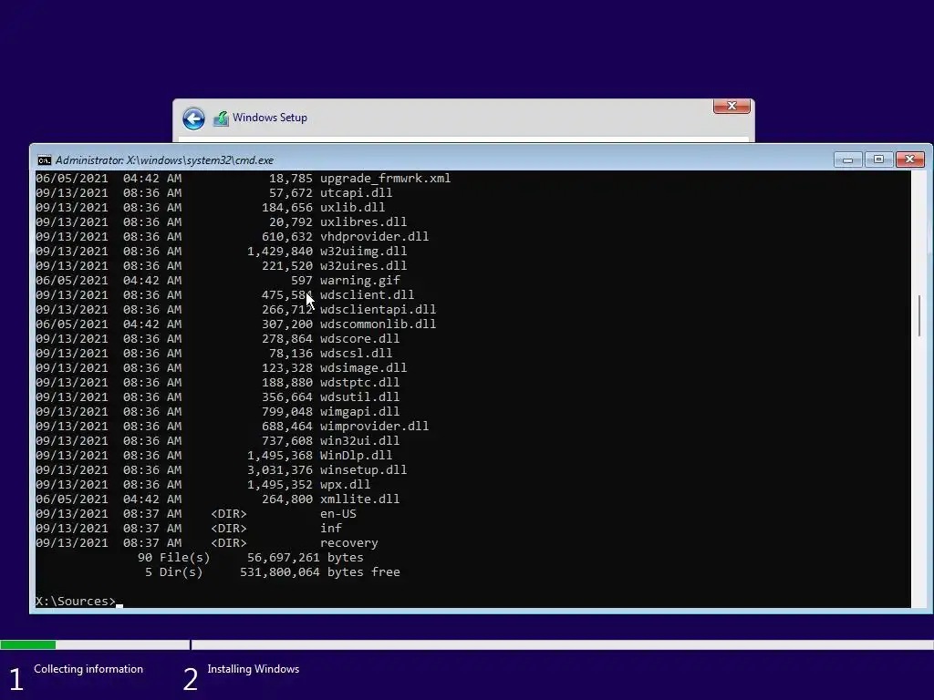Click the wdsimage.dll entry
This screenshot has width=934, height=700.
tap(363, 368)
